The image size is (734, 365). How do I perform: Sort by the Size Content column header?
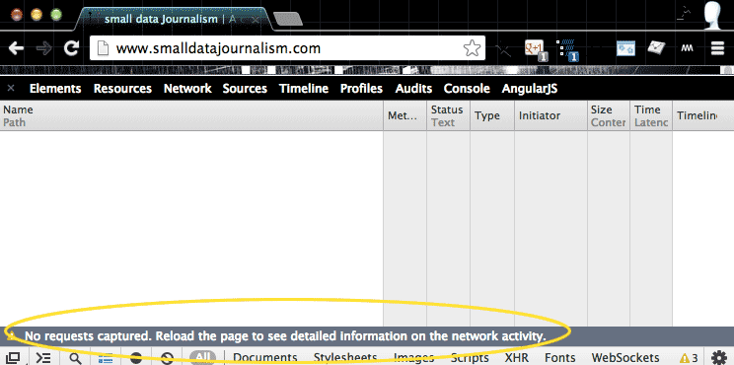coord(609,115)
